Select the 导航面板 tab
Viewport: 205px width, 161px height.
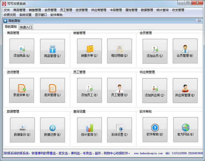coord(11,27)
